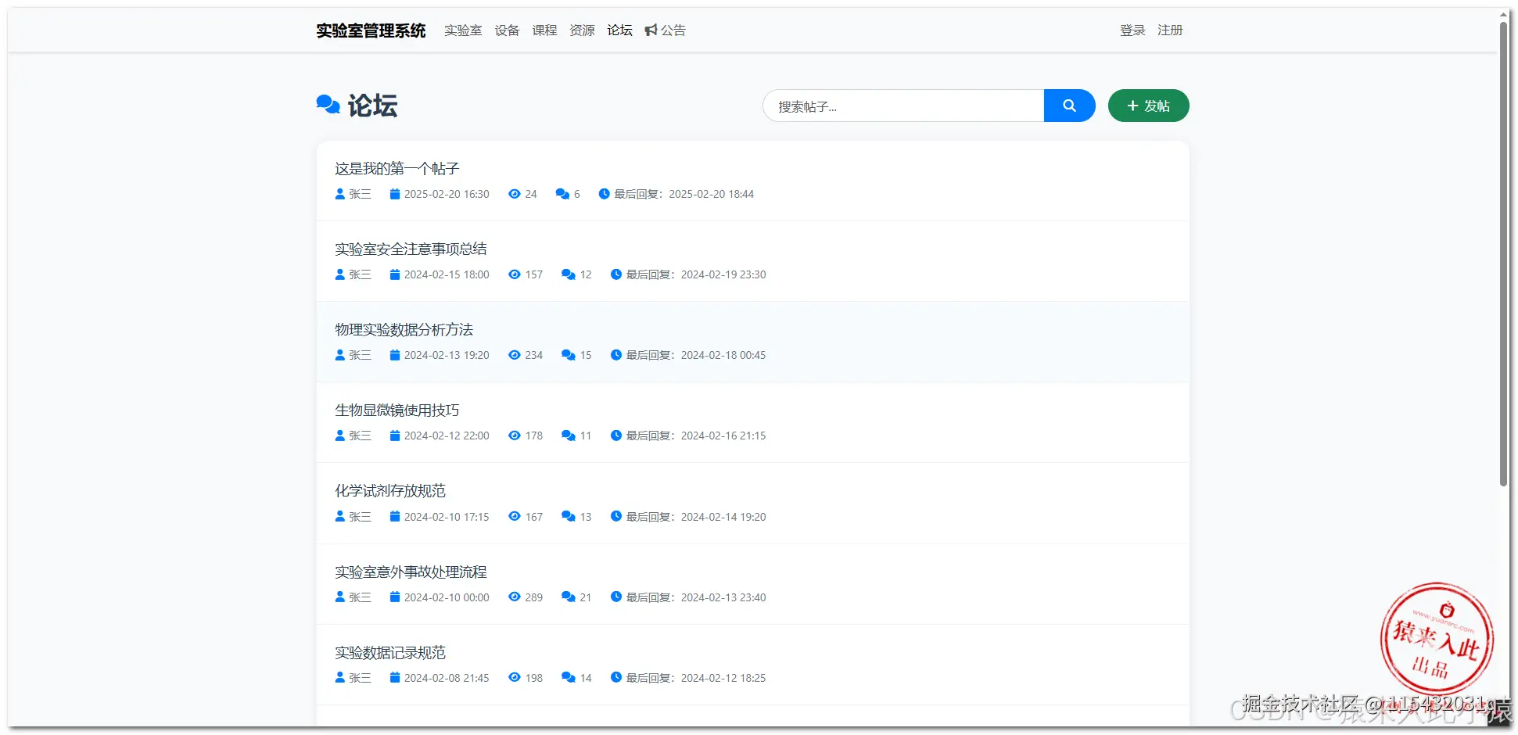Select the 论坛 navigation item
Viewport: 1518px width, 735px height.
tap(619, 30)
